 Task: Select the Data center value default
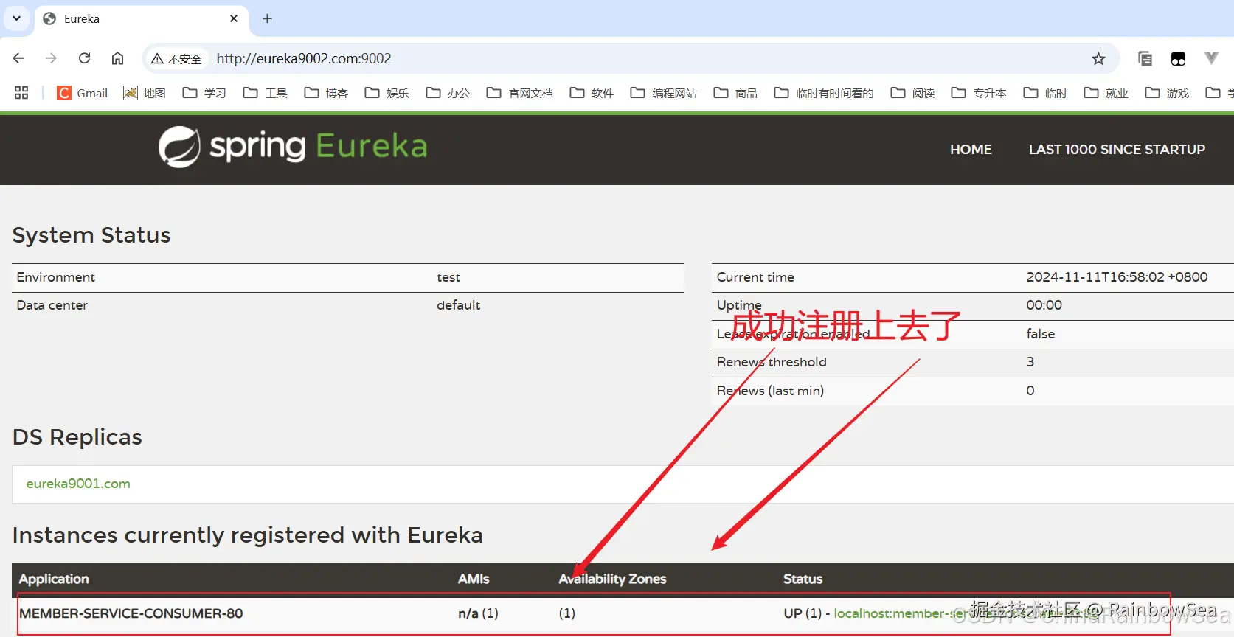(458, 305)
